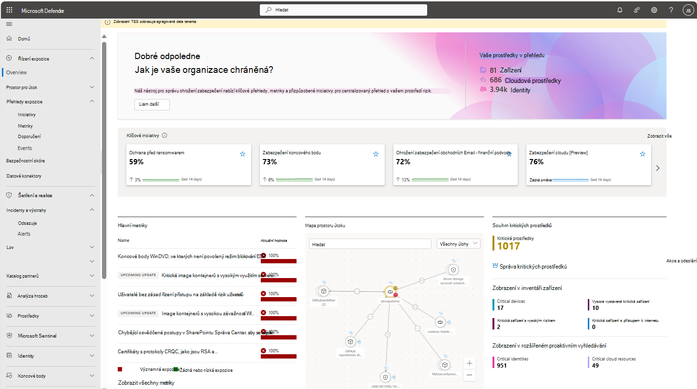Open the Zobrazit všechny metriky link
This screenshot has height=389, width=697.
[x=146, y=383]
